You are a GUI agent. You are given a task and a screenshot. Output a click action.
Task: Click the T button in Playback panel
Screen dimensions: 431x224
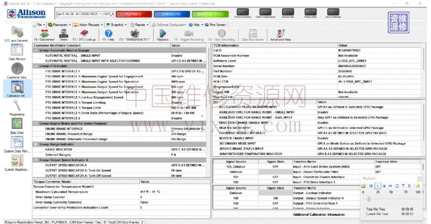point(403,186)
